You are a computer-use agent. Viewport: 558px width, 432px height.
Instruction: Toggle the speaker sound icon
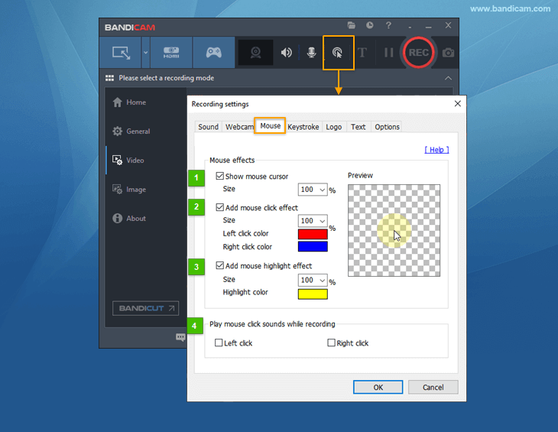(286, 53)
